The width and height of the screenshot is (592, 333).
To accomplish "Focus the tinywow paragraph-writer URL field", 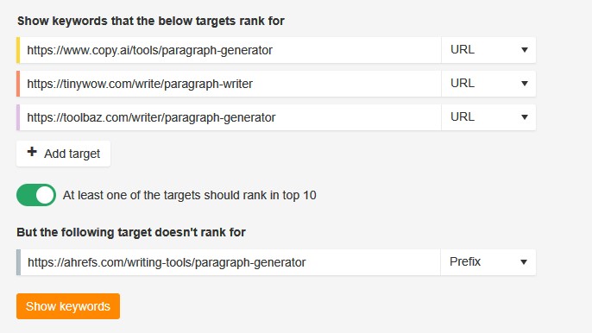I will (x=230, y=84).
